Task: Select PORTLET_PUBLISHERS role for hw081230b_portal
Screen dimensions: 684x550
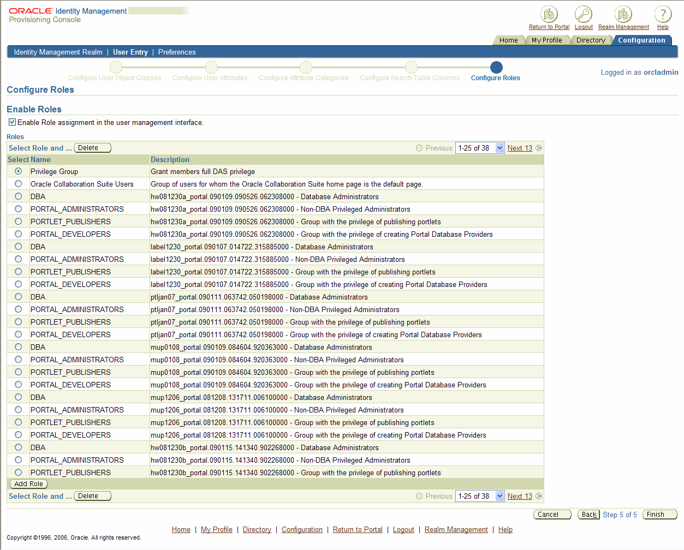Action: pyautogui.click(x=19, y=473)
